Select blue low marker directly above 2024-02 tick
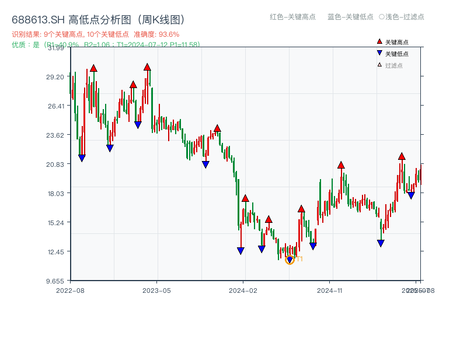The width and height of the screenshot is (467, 350). pyautogui.click(x=241, y=251)
